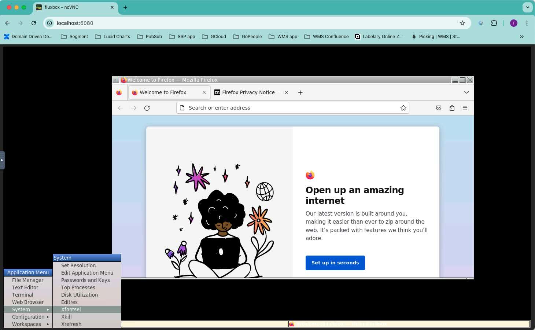Click the Chrome address bar showing localhost:6080

pyautogui.click(x=257, y=23)
